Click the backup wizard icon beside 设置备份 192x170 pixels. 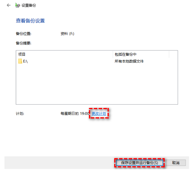18,5
